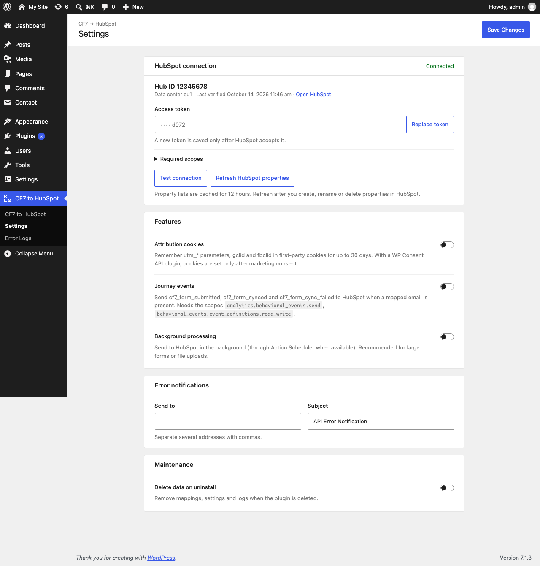Click the Posts pin icon
Screen dimensions: 540x566
8,45
